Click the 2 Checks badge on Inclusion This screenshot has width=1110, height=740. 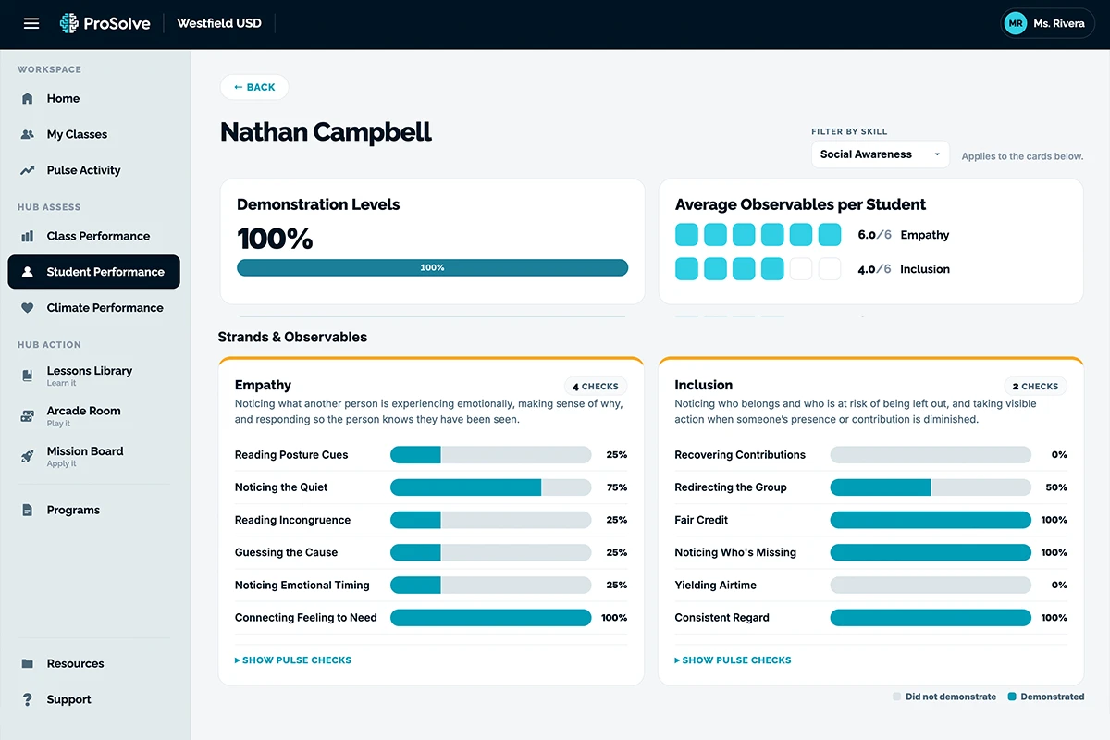tap(1035, 387)
